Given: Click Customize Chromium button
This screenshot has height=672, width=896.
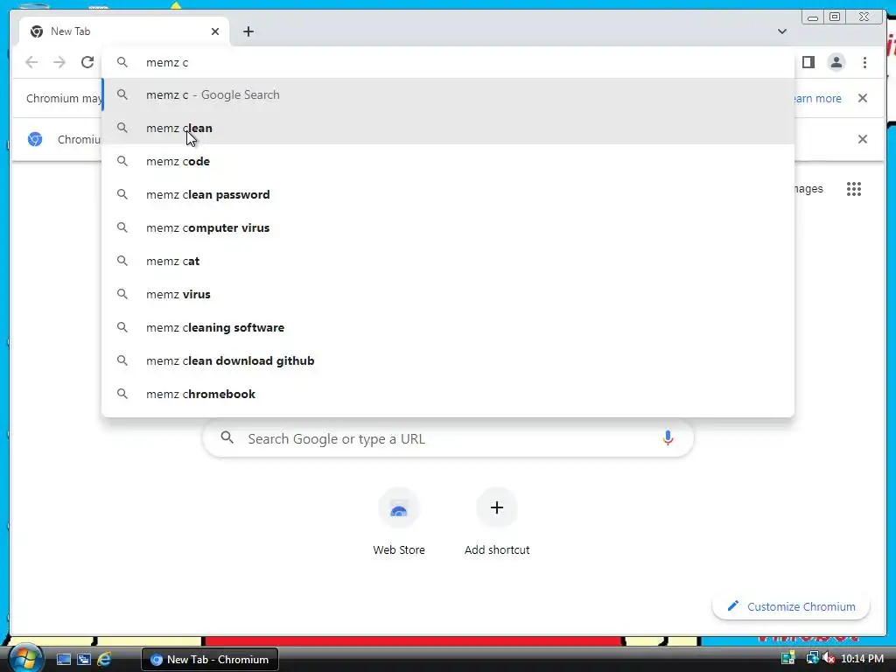Looking at the screenshot, I should click(791, 606).
